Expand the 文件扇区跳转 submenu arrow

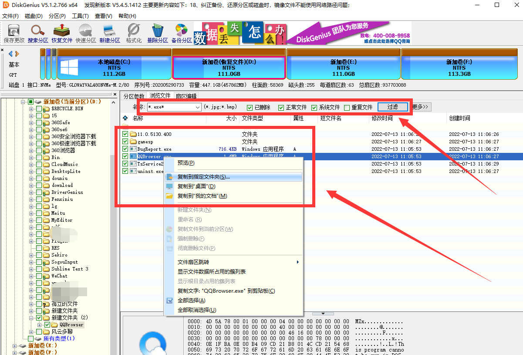coord(298,262)
